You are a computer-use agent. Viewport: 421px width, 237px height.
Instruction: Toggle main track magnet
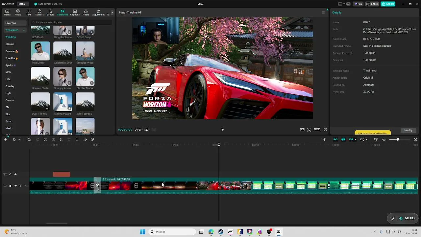335,140
